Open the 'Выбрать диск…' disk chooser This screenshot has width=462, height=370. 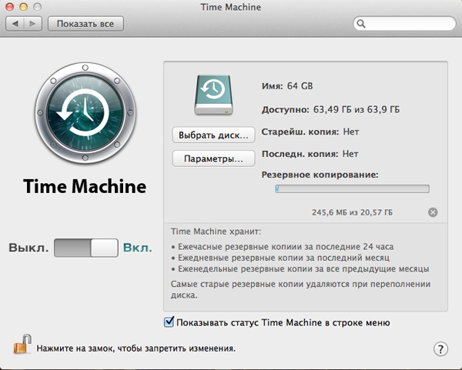coord(213,135)
